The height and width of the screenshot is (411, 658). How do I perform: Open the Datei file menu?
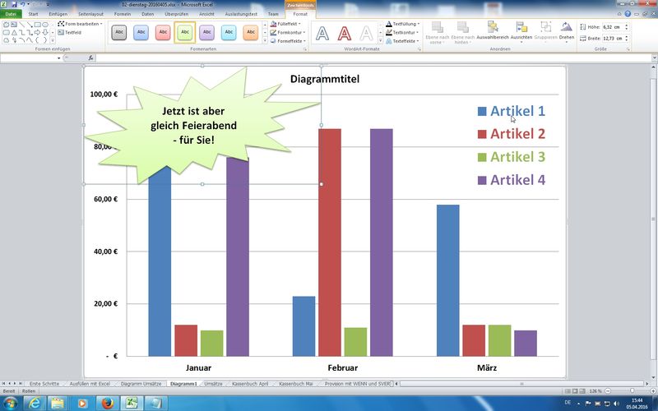(11, 14)
